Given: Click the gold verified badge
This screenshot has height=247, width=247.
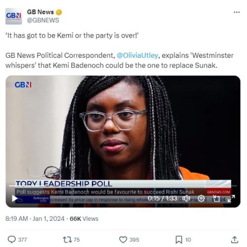Looking at the screenshot, I should [x=59, y=12].
